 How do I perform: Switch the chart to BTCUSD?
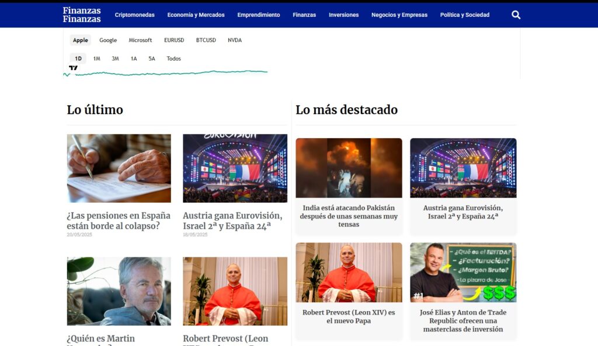[206, 40]
